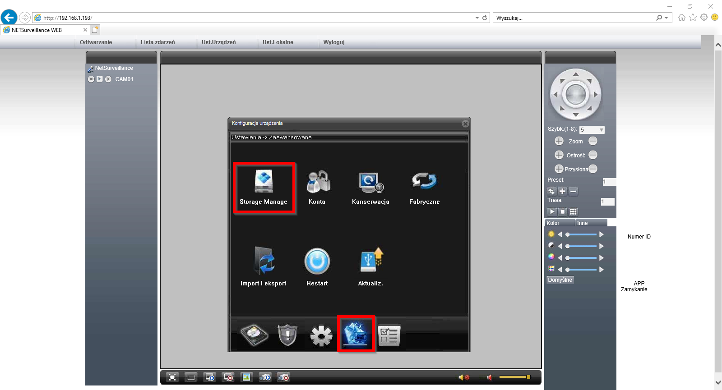Open Import i eksport icon

coord(264,266)
